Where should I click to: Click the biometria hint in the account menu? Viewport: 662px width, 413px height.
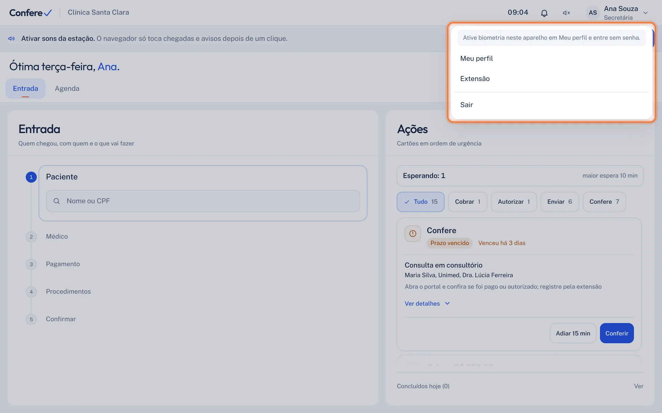551,38
